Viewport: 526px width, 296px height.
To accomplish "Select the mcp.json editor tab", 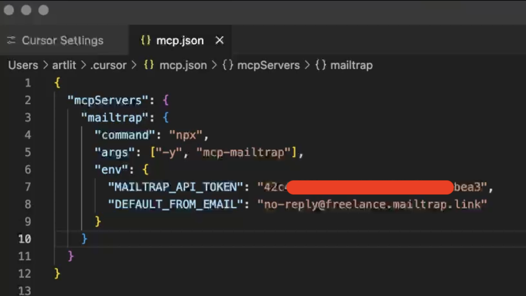I will pos(179,40).
